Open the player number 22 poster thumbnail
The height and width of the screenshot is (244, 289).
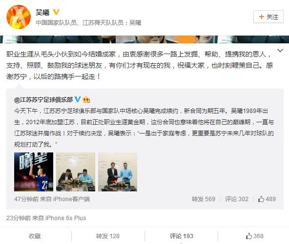pos(34,172)
